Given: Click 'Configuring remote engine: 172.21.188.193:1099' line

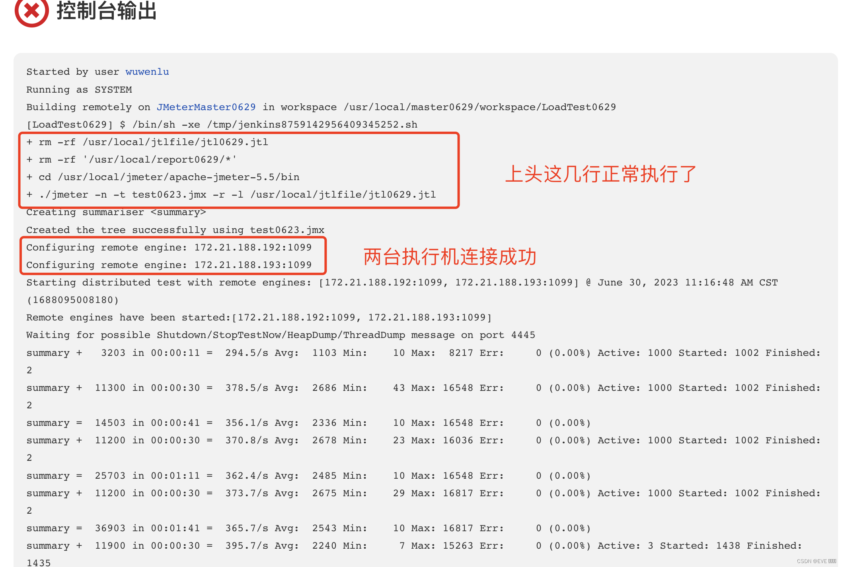Looking at the screenshot, I should coord(169,265).
